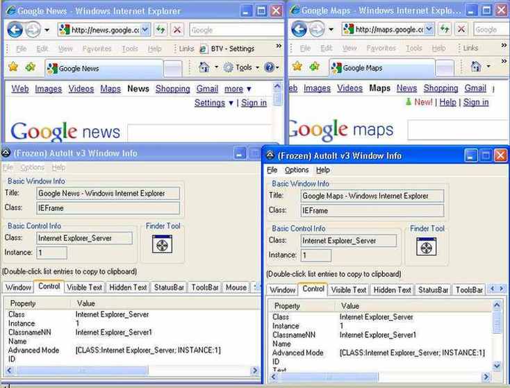This screenshot has height=388, width=510.
Task: Click Refresh icon in Google News window
Action: pos(161,30)
